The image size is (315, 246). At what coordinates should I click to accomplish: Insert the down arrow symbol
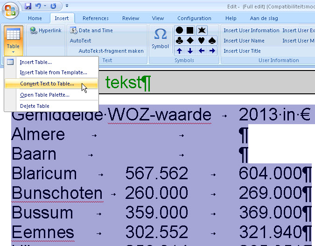click(x=190, y=51)
